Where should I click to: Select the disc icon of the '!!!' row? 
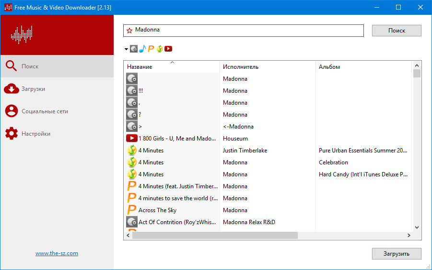(x=132, y=90)
